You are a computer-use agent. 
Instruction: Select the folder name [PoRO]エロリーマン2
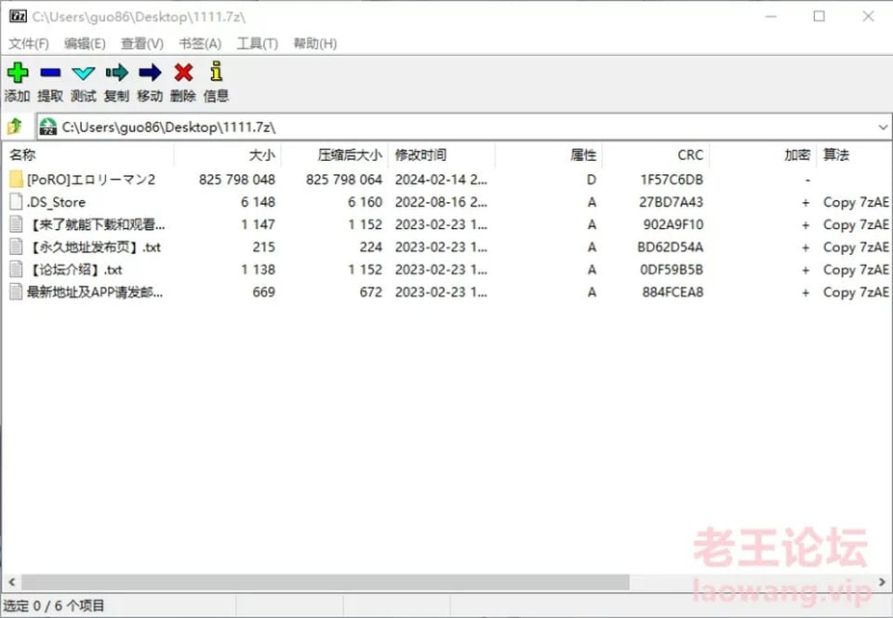91,180
